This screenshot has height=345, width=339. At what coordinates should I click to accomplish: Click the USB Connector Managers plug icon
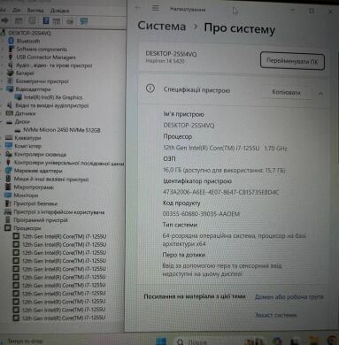11,57
